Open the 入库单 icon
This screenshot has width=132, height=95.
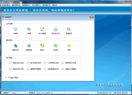(29, 29)
